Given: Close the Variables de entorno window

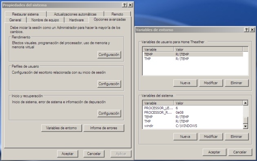Looking at the screenshot, I should coord(252,30).
